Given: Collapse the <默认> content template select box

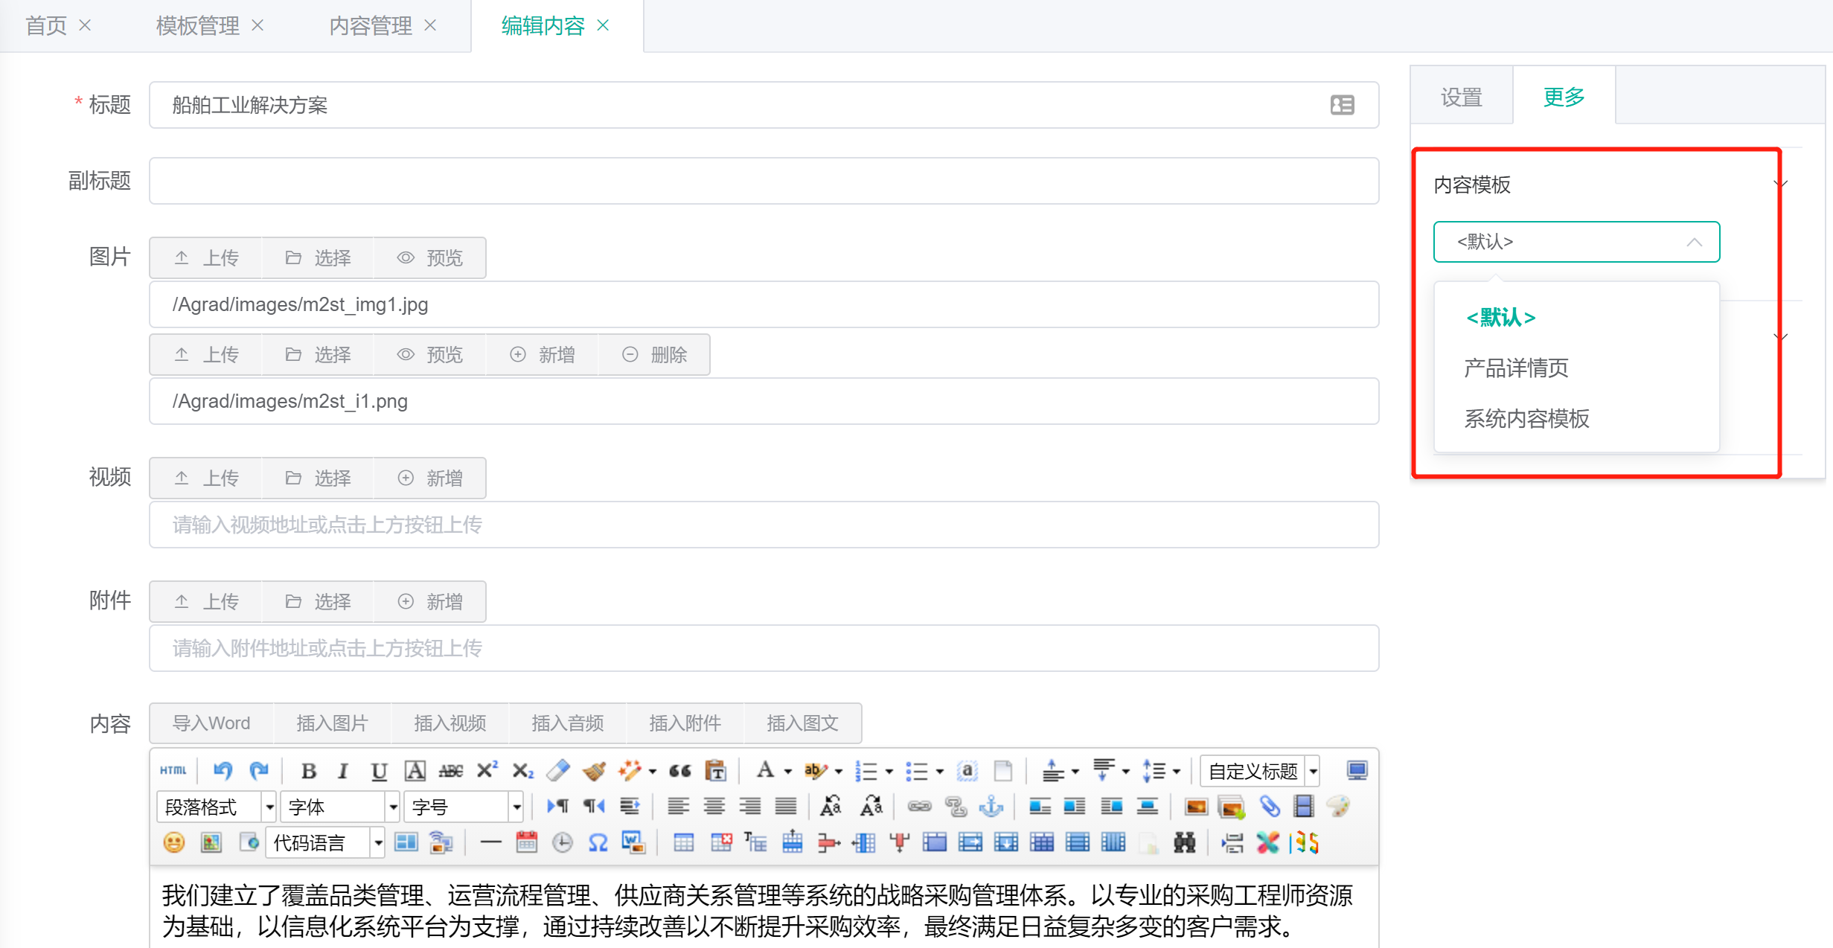Looking at the screenshot, I should [x=1576, y=242].
